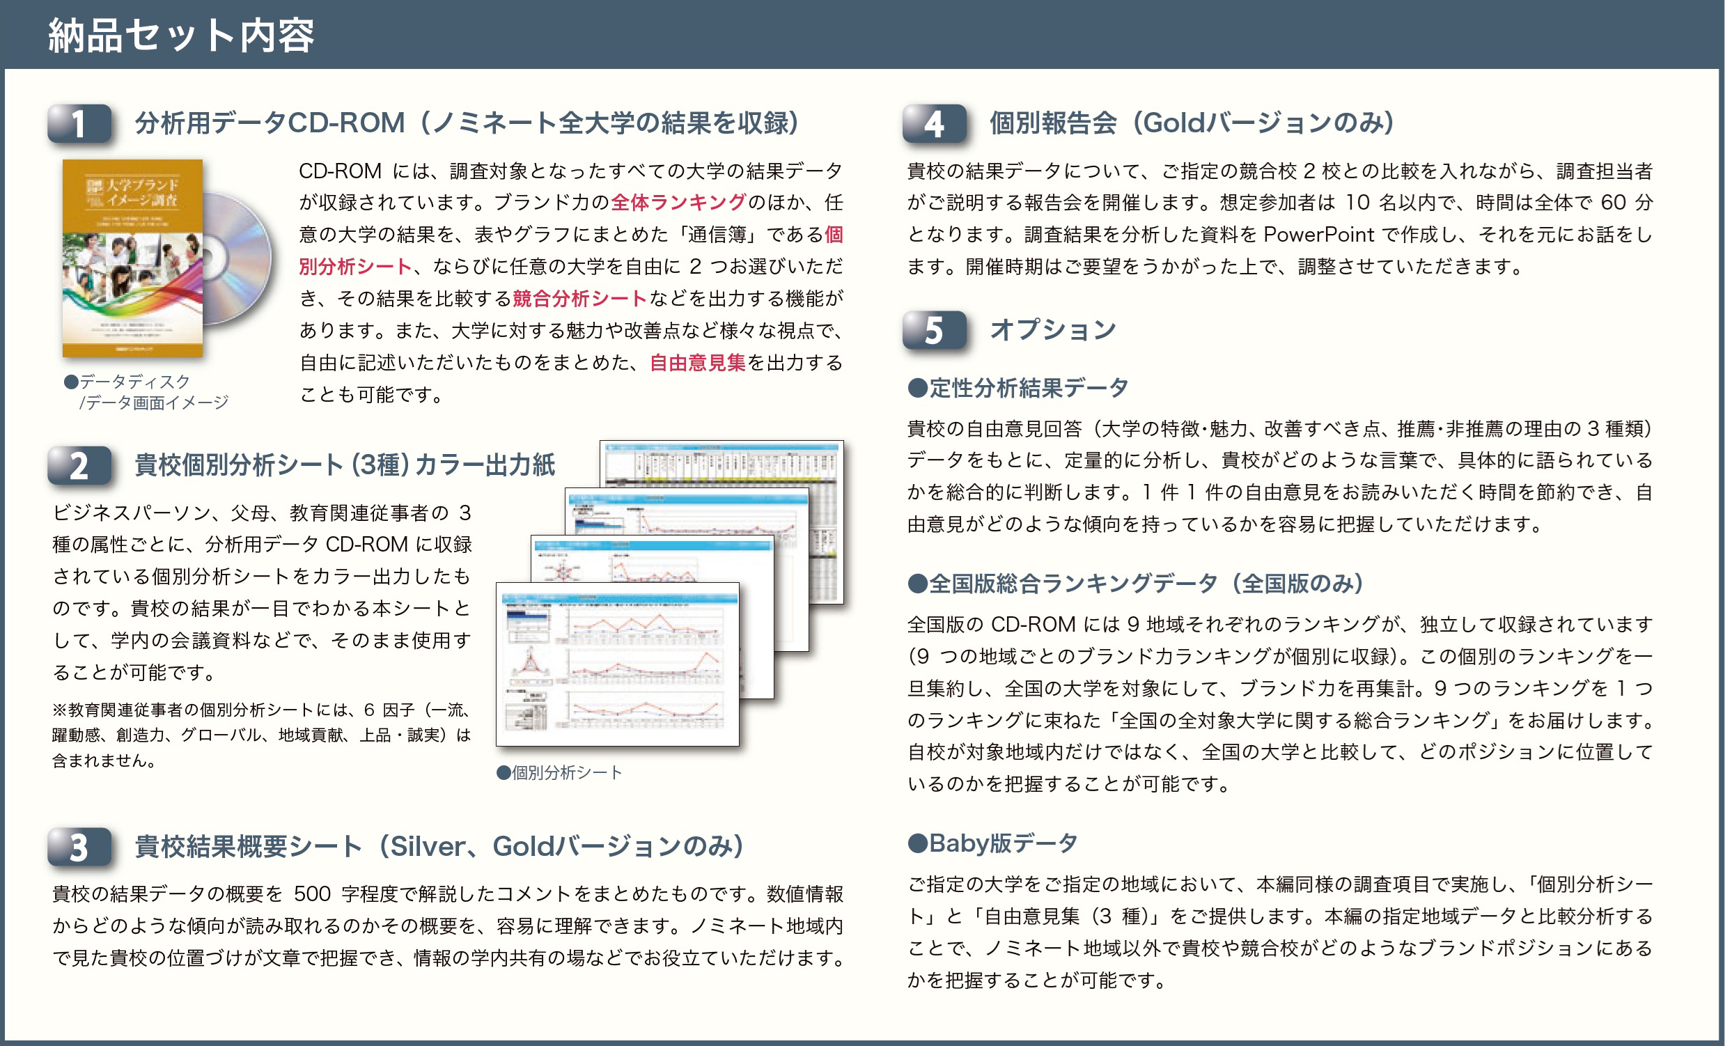Screen dimensions: 1725x1046
Task: Click the heading 個別報告会
Action: 1053,123
